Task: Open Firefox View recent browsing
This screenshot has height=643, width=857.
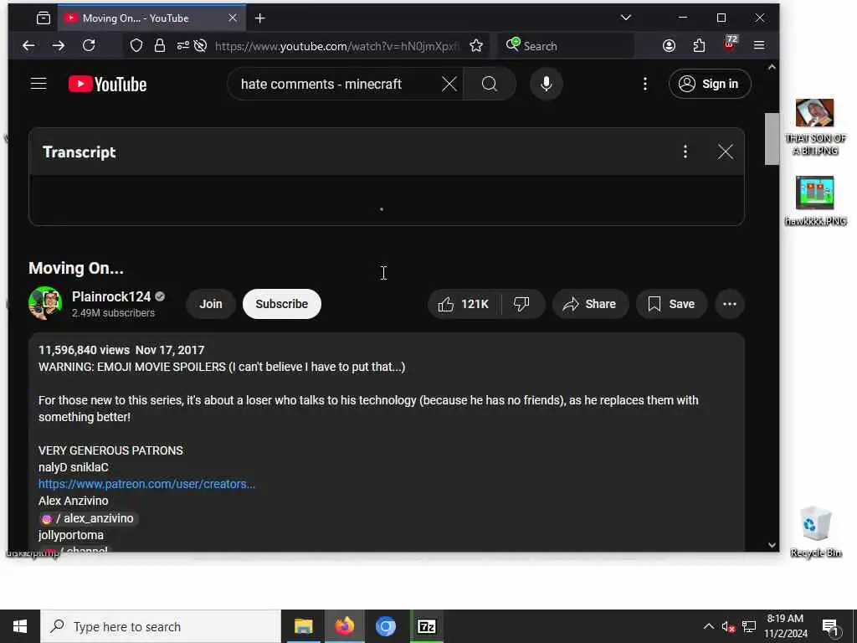Action: click(44, 18)
